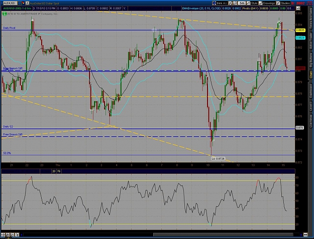314x239 pixels.
Task: Click the yellow 0.8835 price axis bubble
Action: 300,30
